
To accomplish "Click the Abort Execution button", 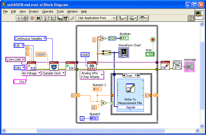I will pos(32,18).
